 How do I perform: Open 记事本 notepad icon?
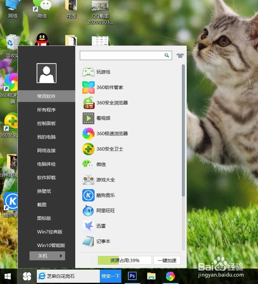88,241
